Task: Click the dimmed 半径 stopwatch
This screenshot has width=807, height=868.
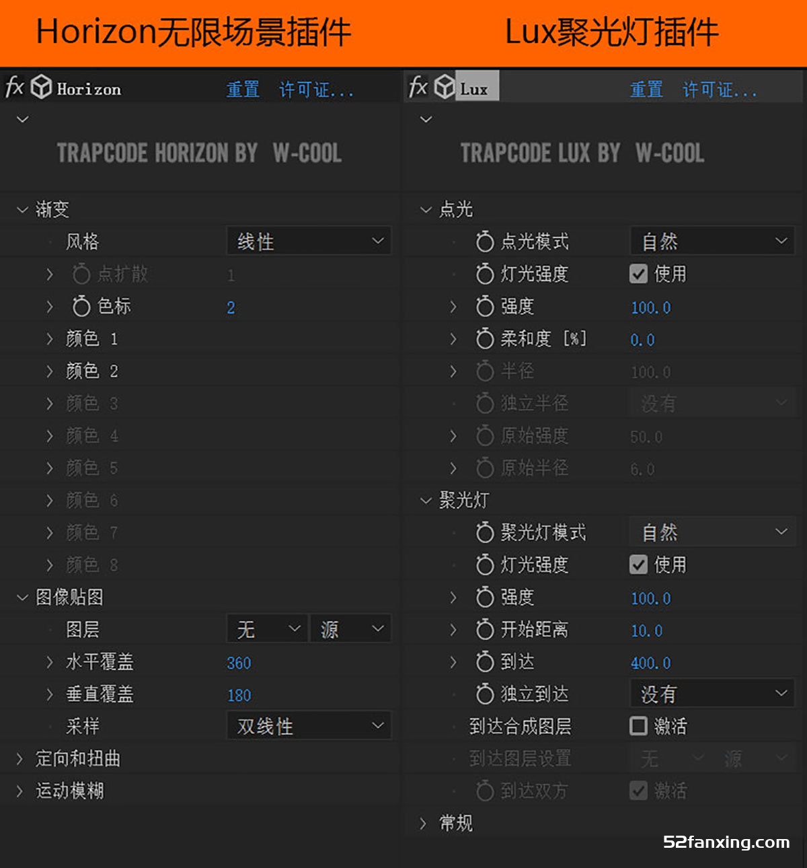Action: 485,371
